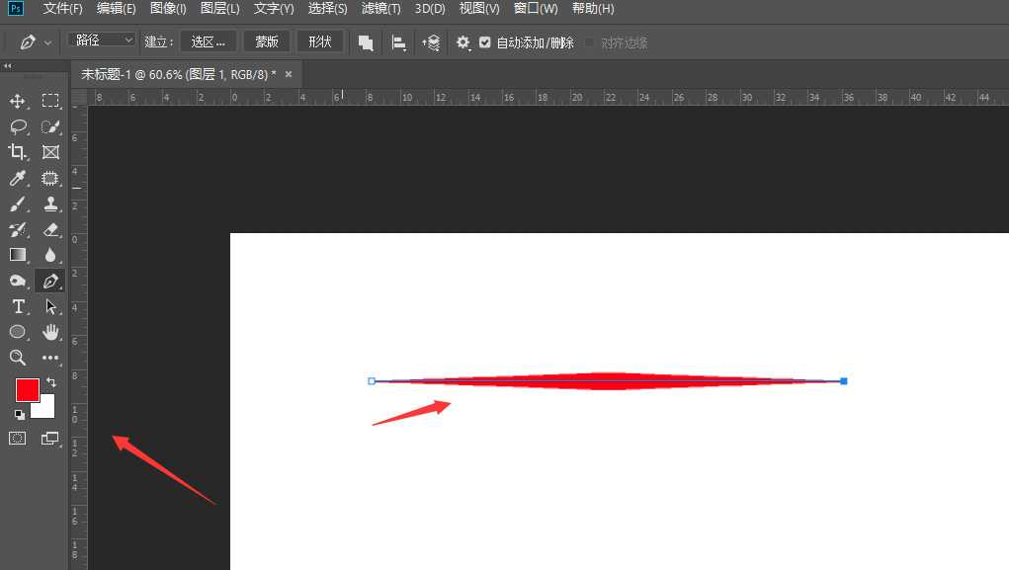Activate the Eraser tool
The height and width of the screenshot is (570, 1009).
tap(50, 229)
